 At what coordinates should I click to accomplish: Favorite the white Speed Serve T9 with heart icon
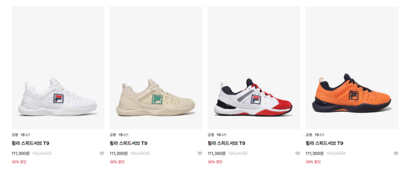pos(102,154)
